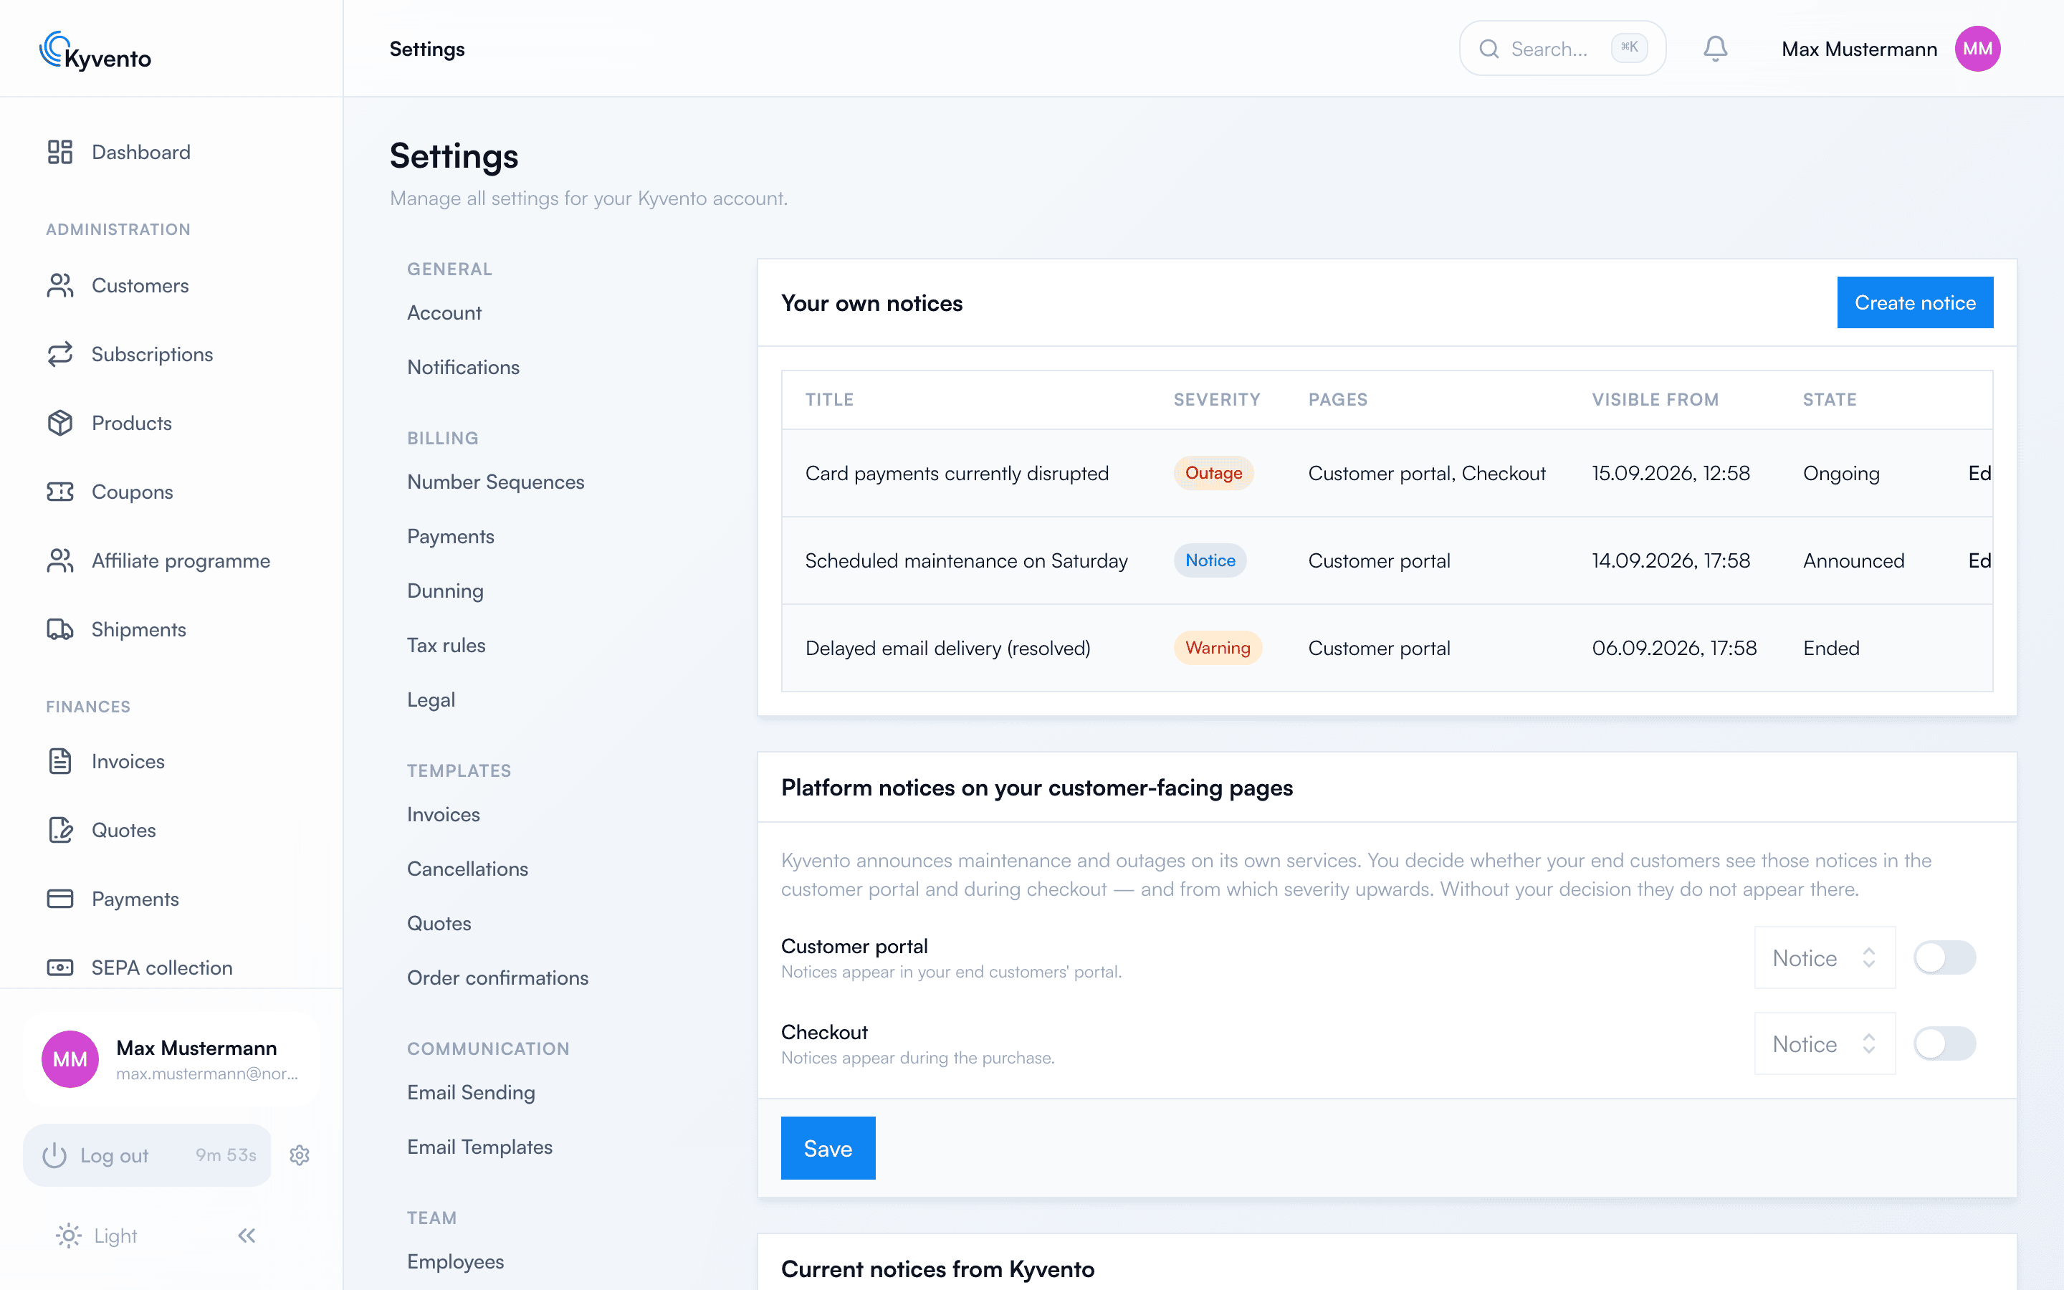Click the Warning severity badge

click(x=1217, y=648)
